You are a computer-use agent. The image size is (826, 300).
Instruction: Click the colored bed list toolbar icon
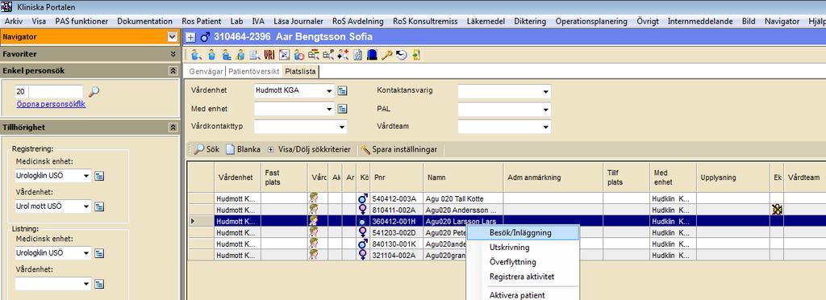[x=314, y=55]
